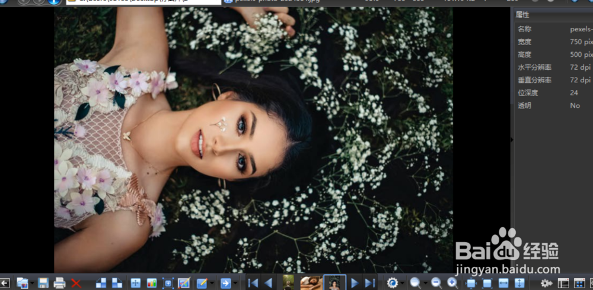Select the 透明 property label

click(x=524, y=106)
